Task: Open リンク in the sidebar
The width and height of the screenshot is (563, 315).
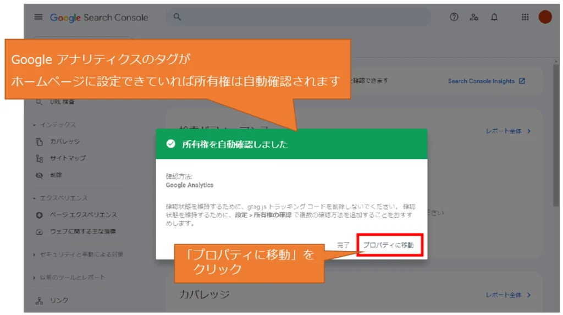Action: 59,300
